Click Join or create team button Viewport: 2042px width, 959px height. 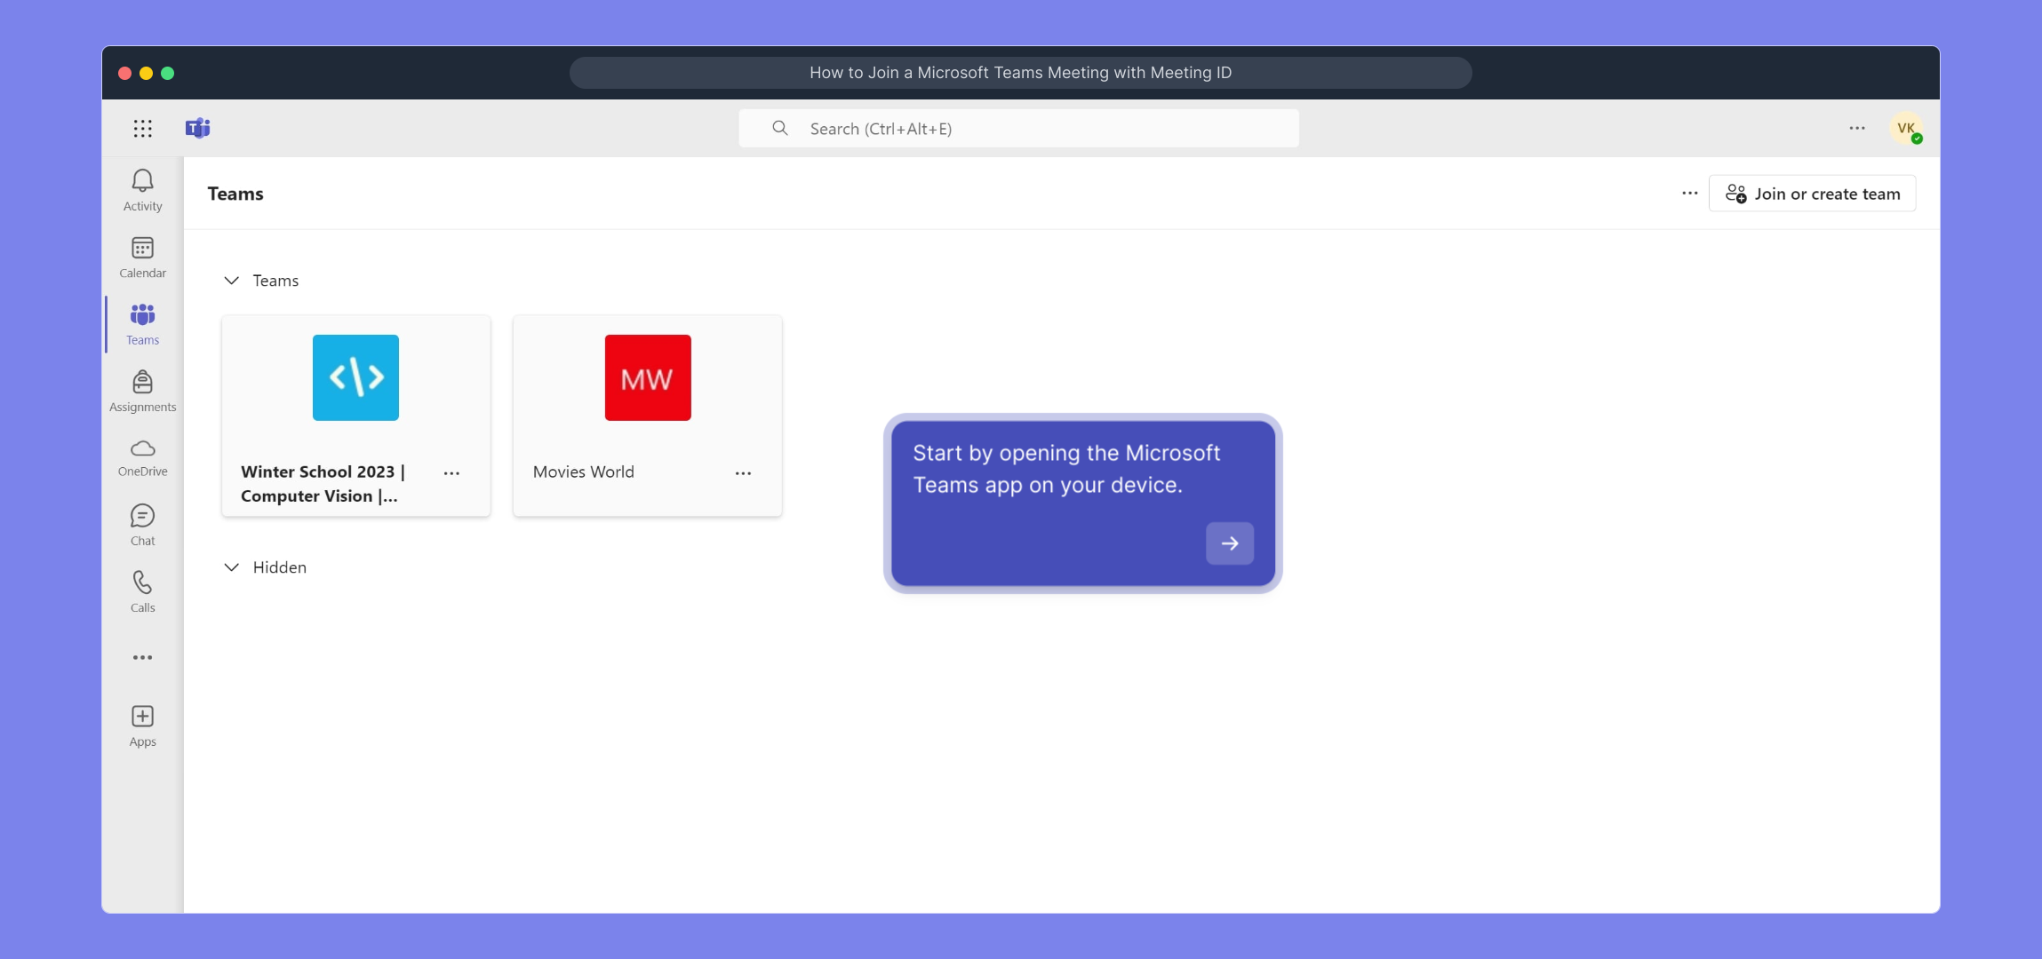point(1812,194)
